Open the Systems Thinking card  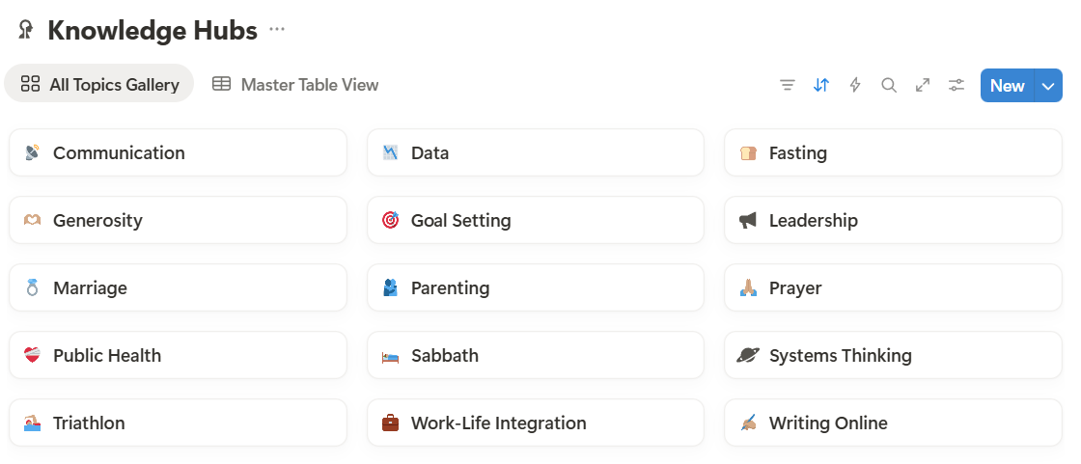pos(893,355)
